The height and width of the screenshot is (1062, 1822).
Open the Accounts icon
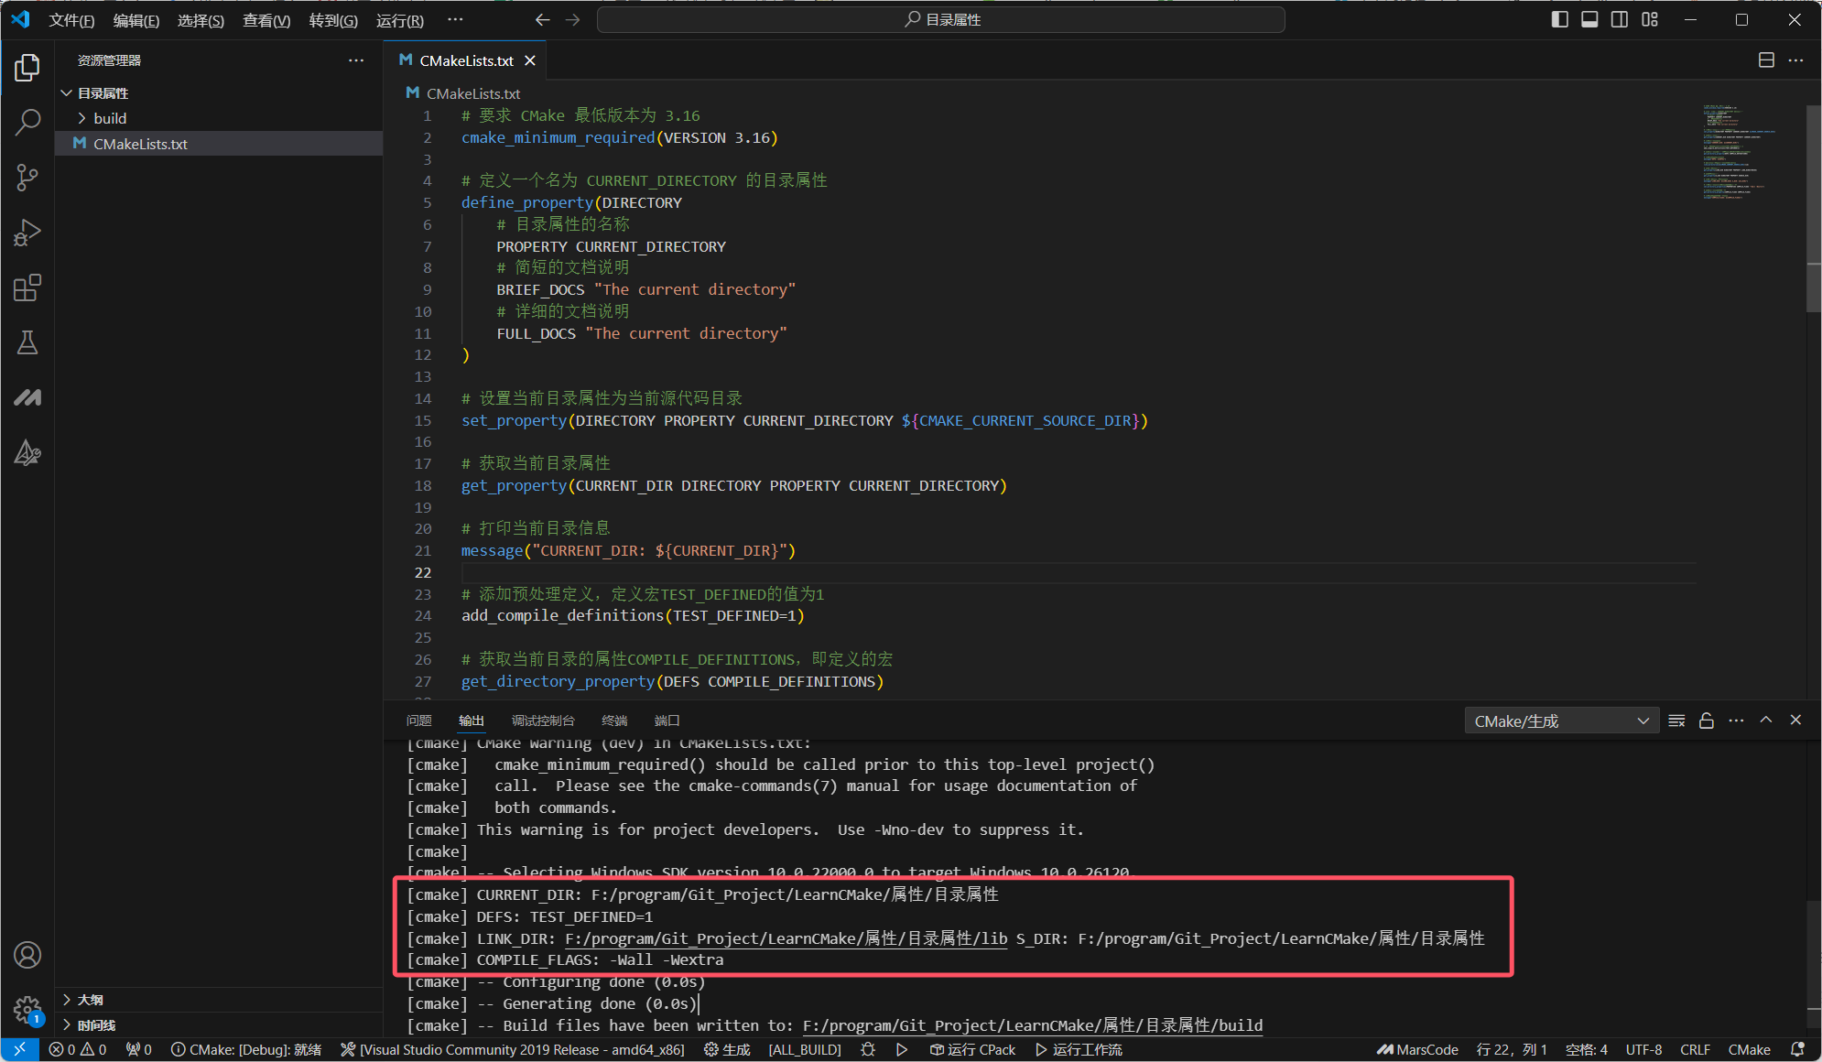(27, 955)
